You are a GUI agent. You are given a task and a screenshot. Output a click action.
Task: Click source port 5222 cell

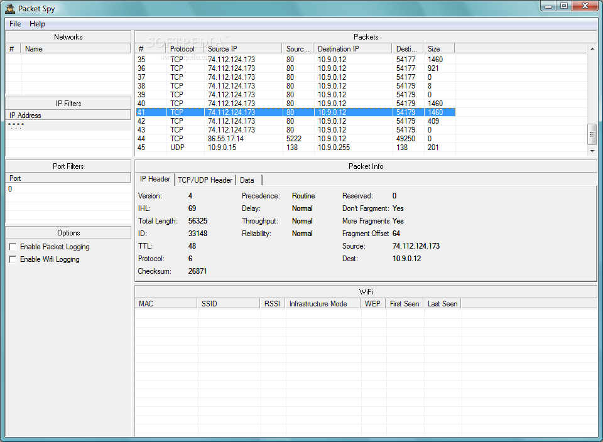[294, 139]
